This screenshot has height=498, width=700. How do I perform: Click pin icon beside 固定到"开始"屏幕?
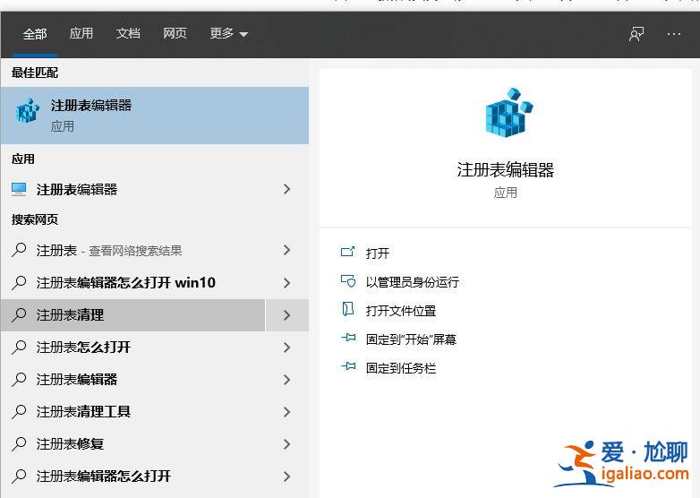tap(348, 338)
